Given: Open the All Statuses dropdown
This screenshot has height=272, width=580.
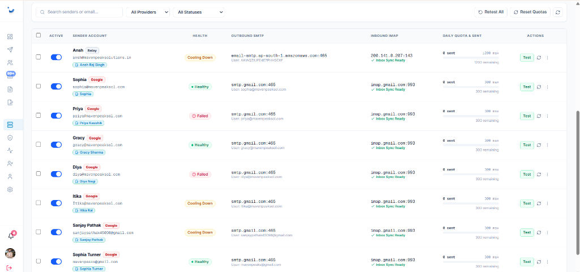Looking at the screenshot, I should [199, 12].
